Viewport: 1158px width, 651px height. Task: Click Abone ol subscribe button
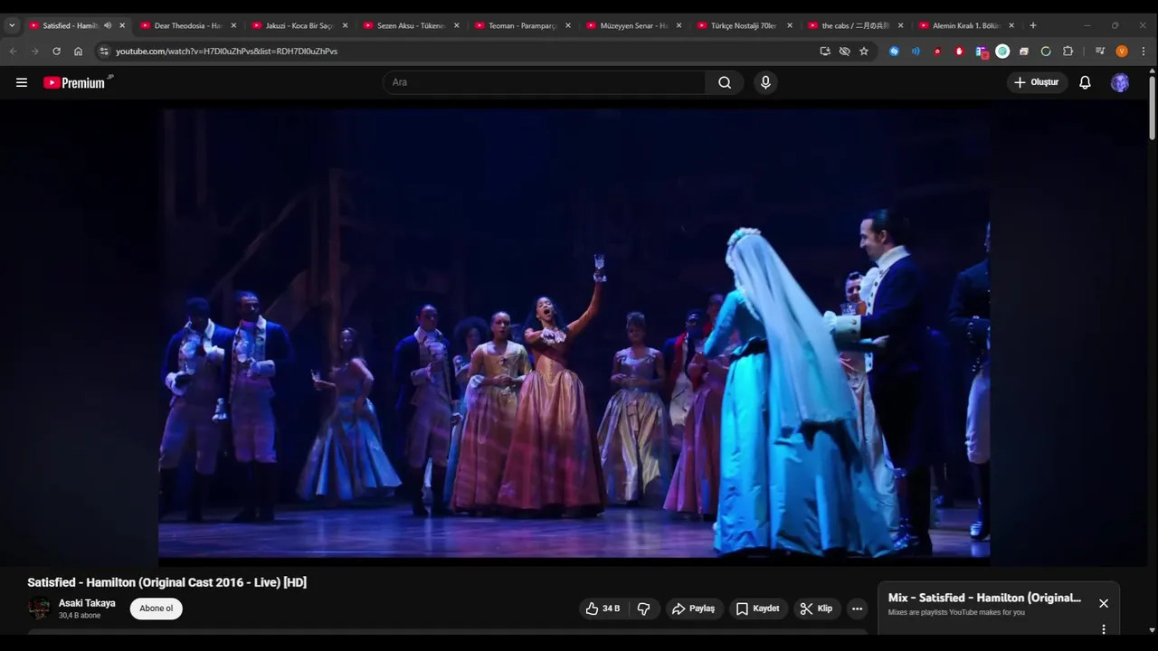(156, 609)
